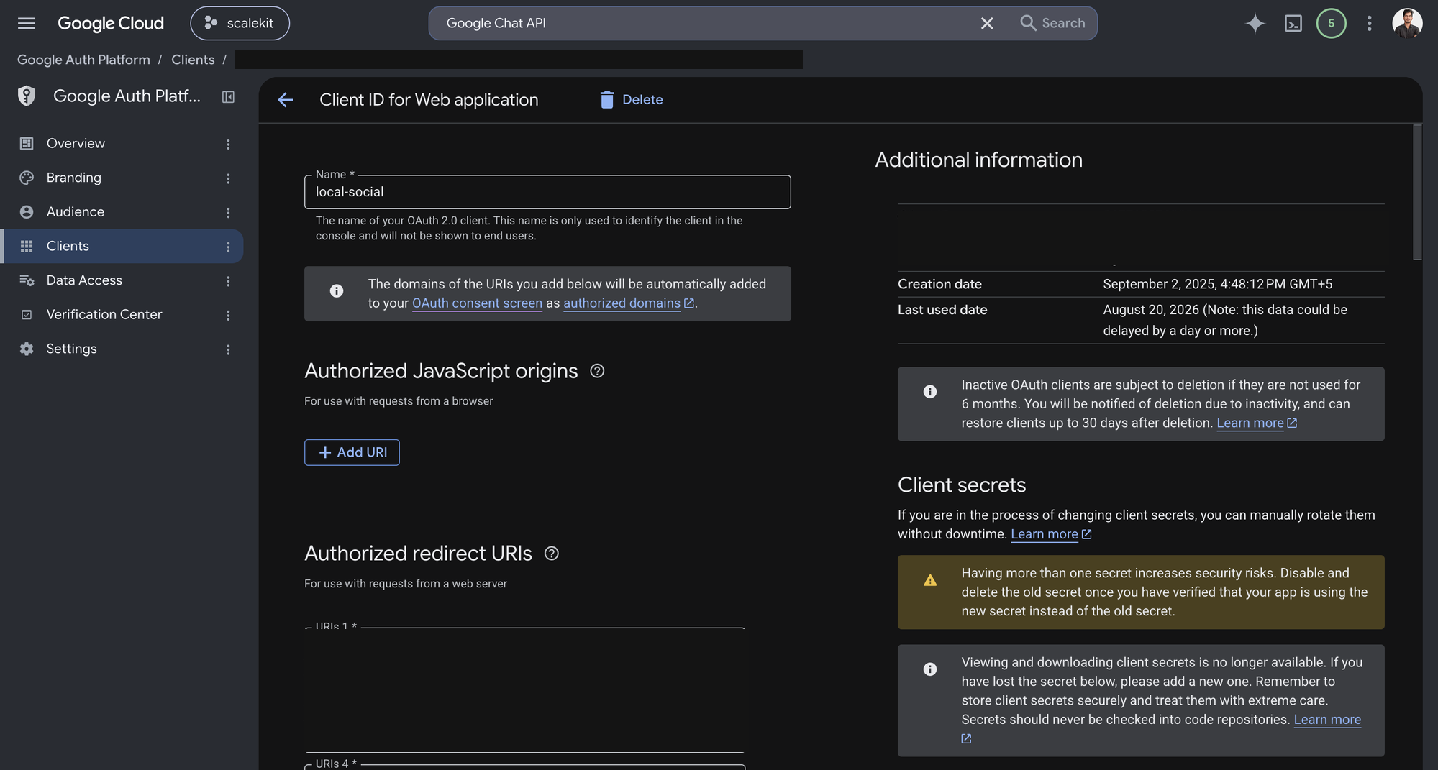Image resolution: width=1438 pixels, height=770 pixels.
Task: Click the Search button in top bar
Action: (x=1053, y=23)
